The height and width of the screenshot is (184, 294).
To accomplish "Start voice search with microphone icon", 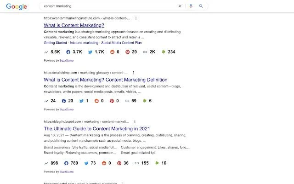I will click(x=191, y=6).
